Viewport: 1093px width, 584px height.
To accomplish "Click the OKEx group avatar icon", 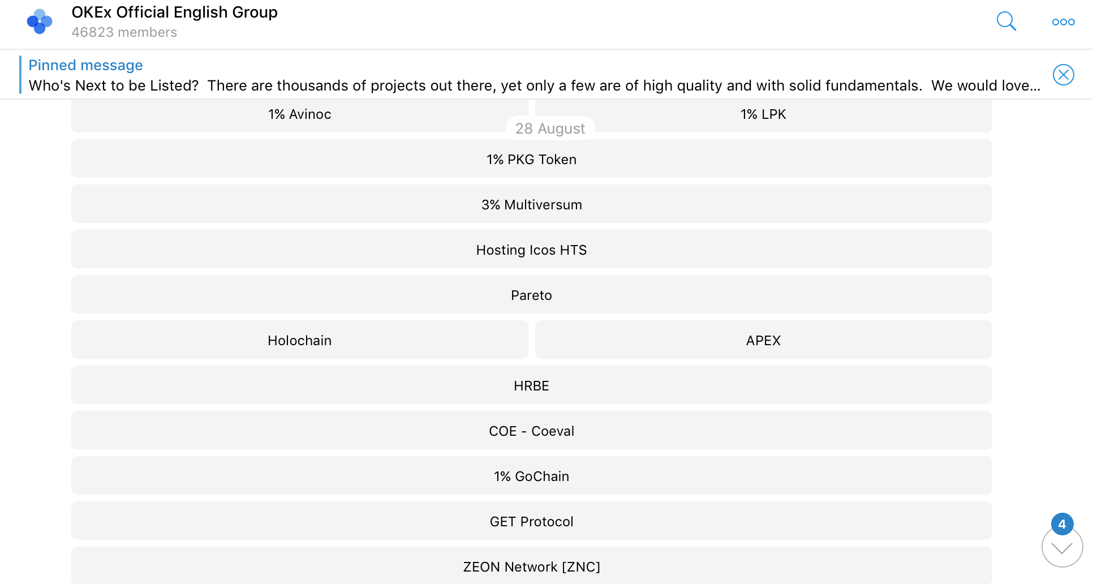I will 40,22.
